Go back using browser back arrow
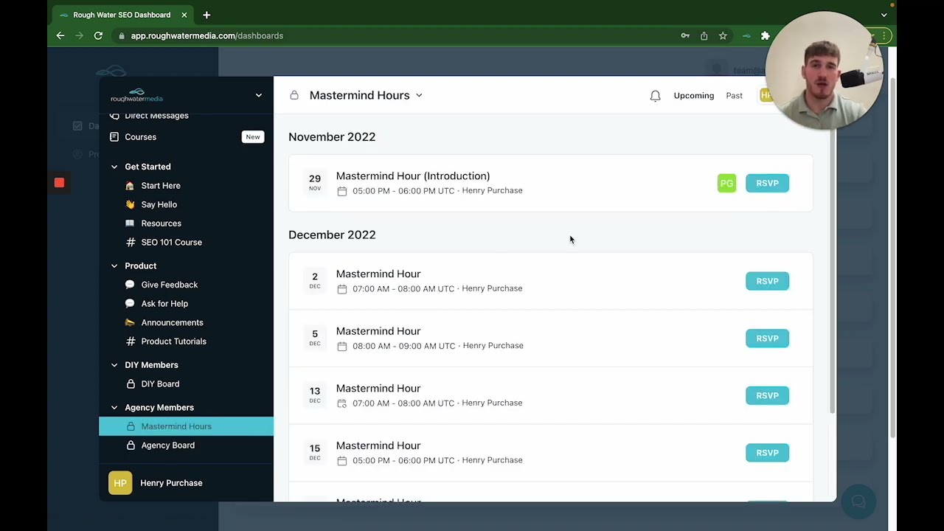This screenshot has width=944, height=531. pos(60,35)
